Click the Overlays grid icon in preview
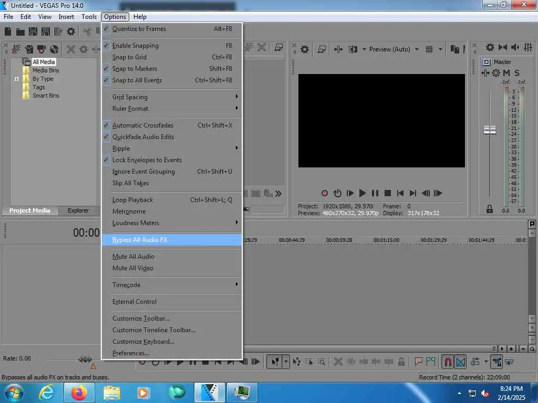Image resolution: width=538 pixels, height=403 pixels. 429,49
